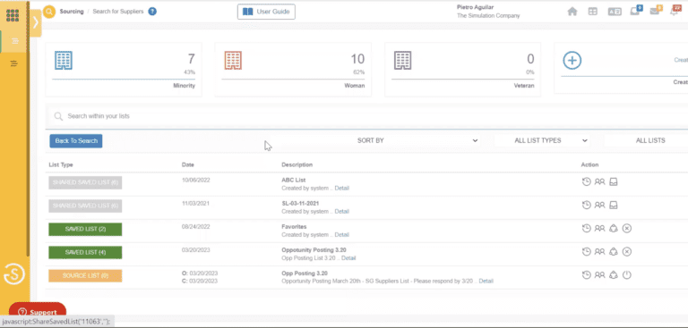View history for SL-03-11-2021 list
This screenshot has height=328, width=688.
[586, 205]
